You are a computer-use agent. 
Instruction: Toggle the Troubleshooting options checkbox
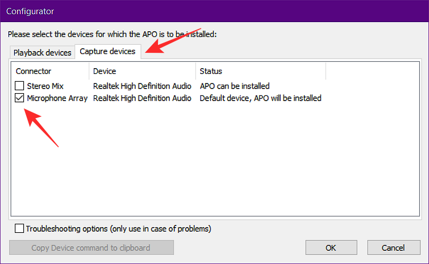click(x=20, y=229)
